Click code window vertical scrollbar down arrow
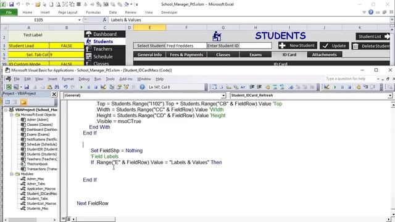Screen dimensions: 395x222 393,215
